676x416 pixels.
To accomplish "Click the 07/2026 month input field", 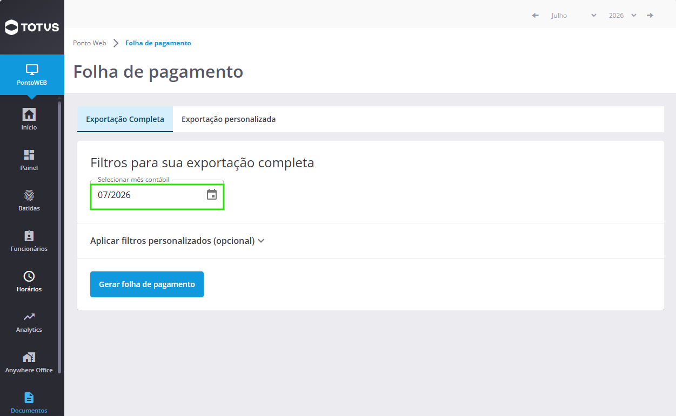I will (x=157, y=195).
